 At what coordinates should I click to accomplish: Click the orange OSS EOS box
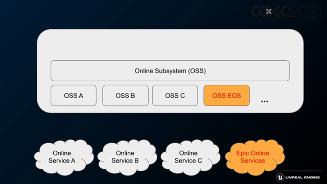point(226,96)
